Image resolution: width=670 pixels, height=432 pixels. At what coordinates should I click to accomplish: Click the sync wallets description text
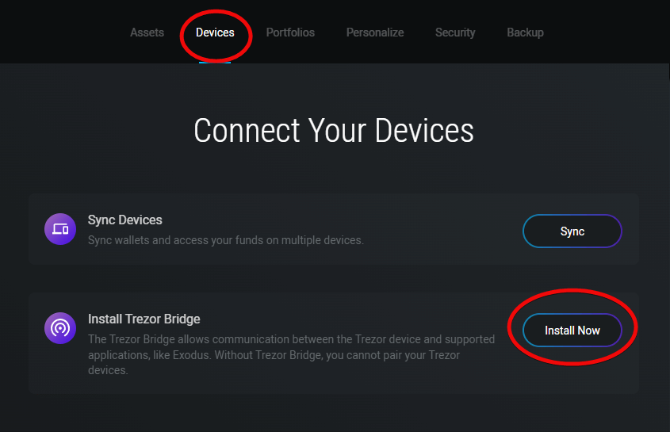[x=226, y=240]
